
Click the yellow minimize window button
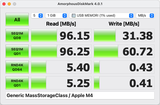(x=9, y=4)
